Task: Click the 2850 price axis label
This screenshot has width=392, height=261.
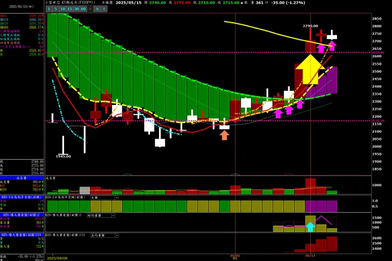Action: [377, 18]
